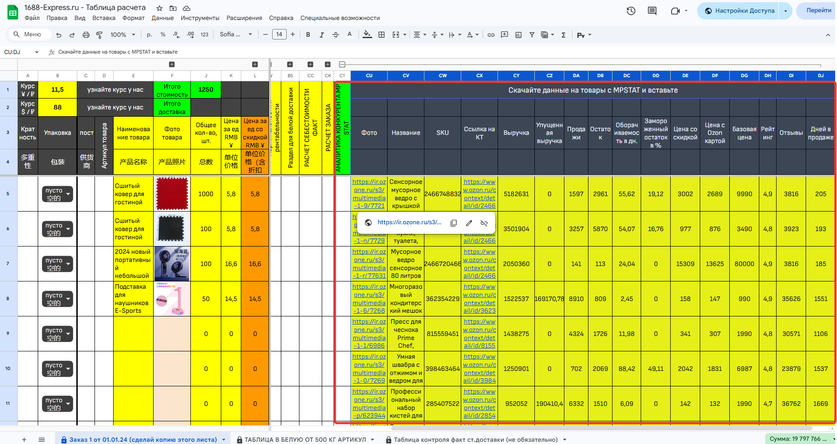
Task: Open the ozon.ru link in cell CX8
Action: tap(479, 299)
